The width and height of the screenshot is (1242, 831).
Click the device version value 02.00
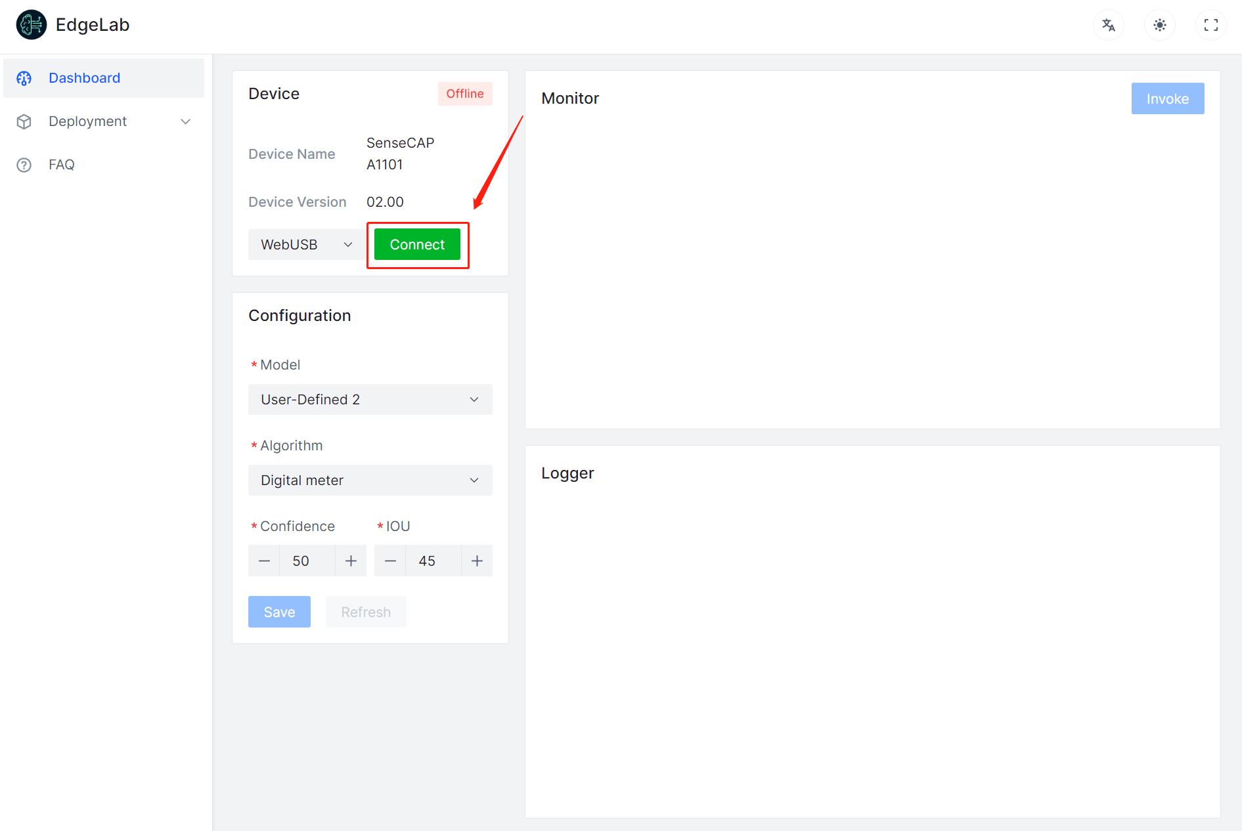coord(385,202)
